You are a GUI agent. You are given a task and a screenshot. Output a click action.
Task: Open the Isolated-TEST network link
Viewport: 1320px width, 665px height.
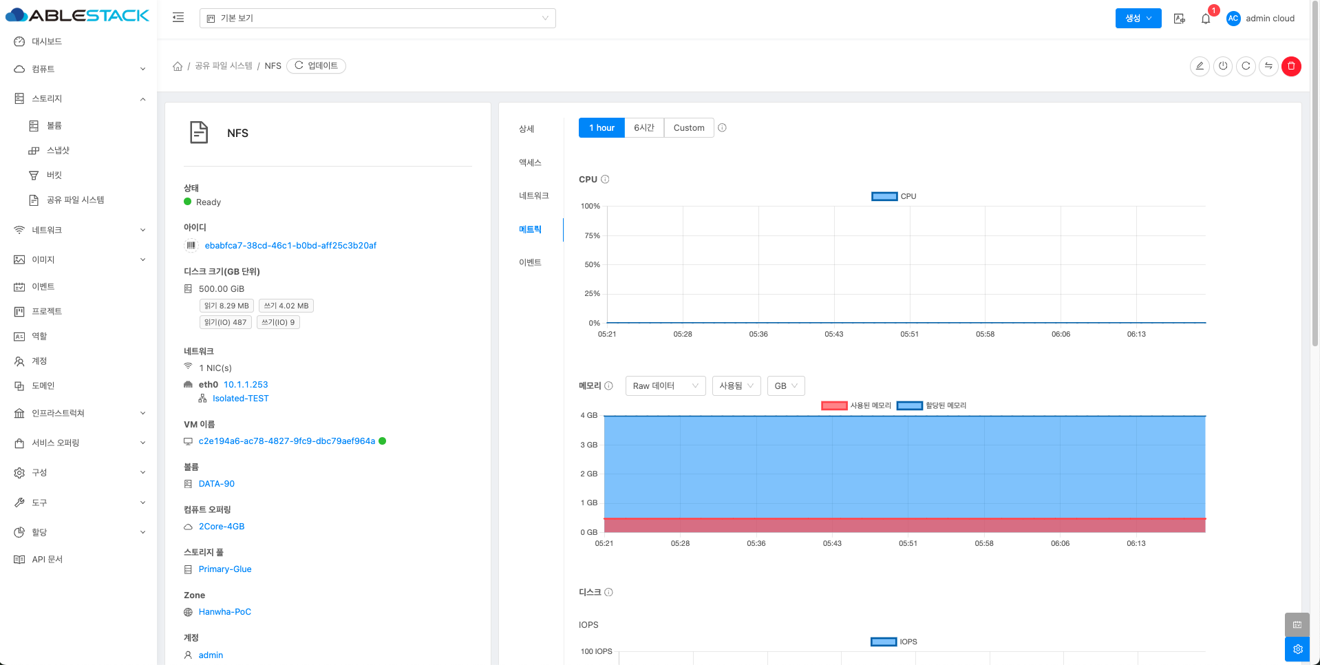pos(240,399)
